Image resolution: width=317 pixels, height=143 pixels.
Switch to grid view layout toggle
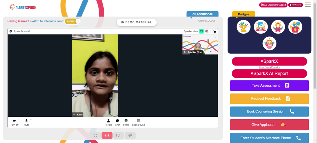(x=207, y=31)
